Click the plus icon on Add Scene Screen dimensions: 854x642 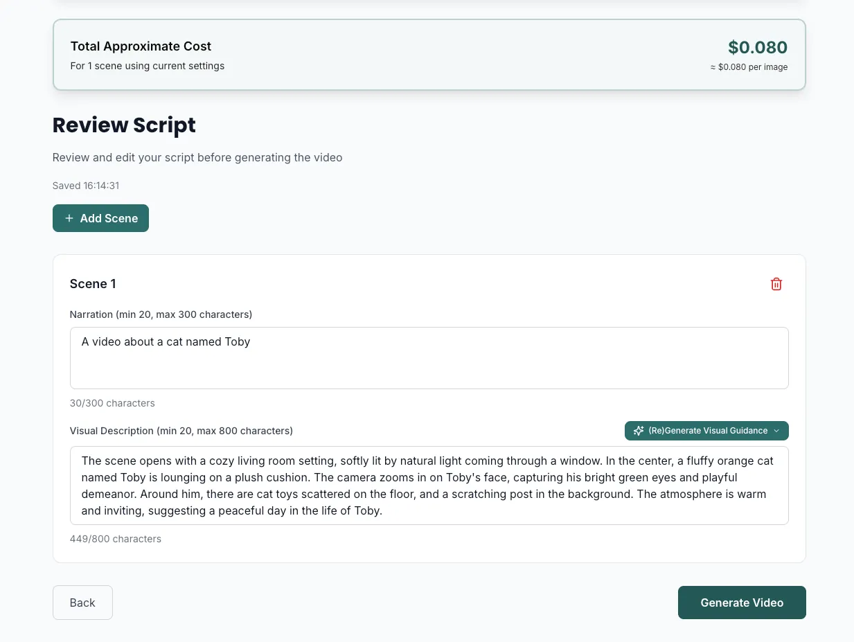click(x=69, y=217)
